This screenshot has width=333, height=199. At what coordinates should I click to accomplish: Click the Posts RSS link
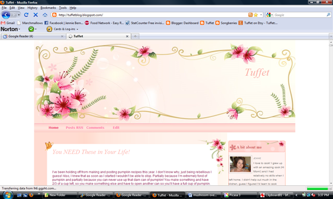[x=74, y=127]
